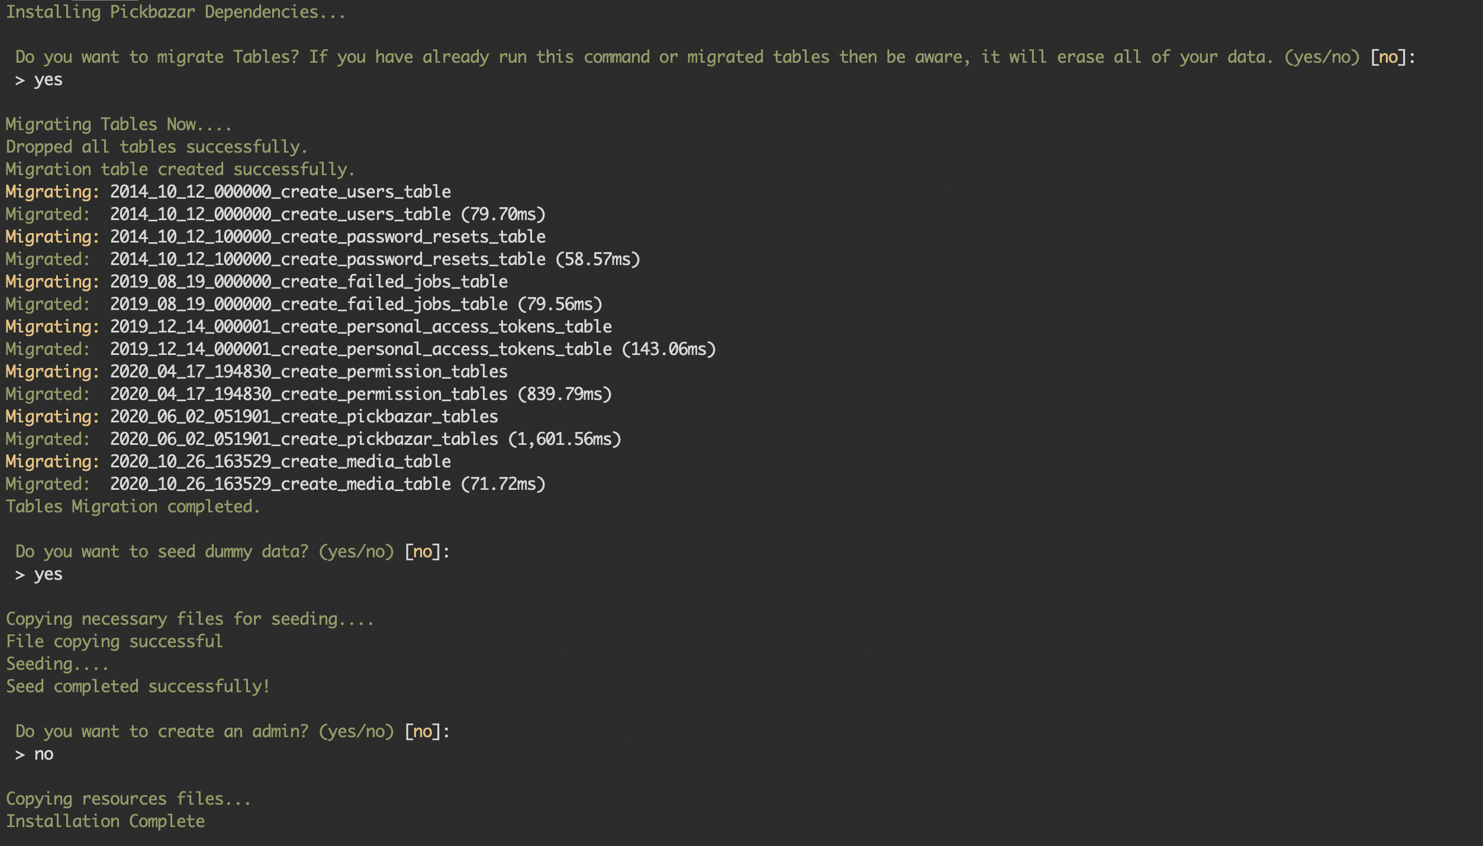Click the 'no' answer under create admin prompt
This screenshot has height=846, width=1483.
(44, 754)
